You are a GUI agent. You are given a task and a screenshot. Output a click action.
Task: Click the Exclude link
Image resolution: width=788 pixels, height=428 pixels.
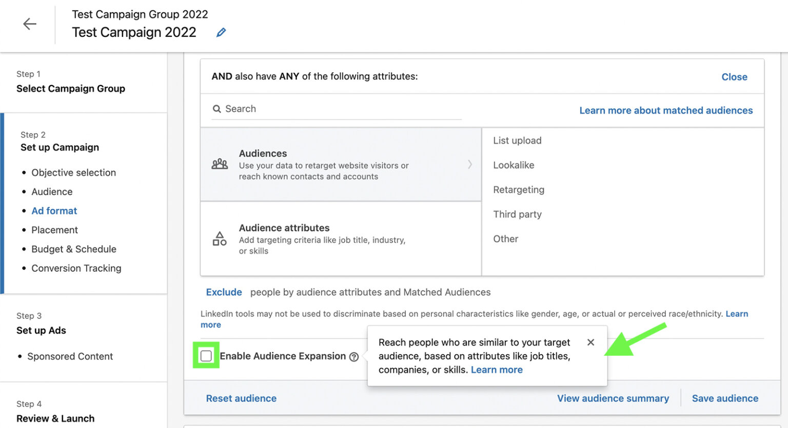(x=224, y=292)
